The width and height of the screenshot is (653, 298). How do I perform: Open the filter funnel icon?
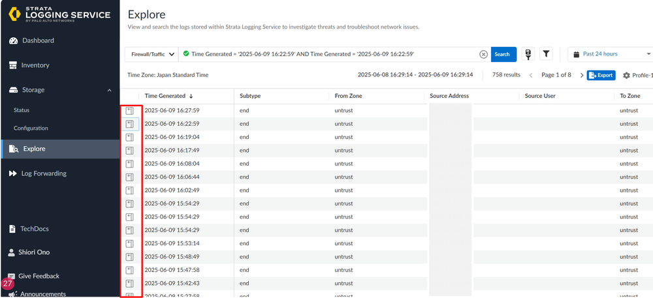(x=547, y=54)
